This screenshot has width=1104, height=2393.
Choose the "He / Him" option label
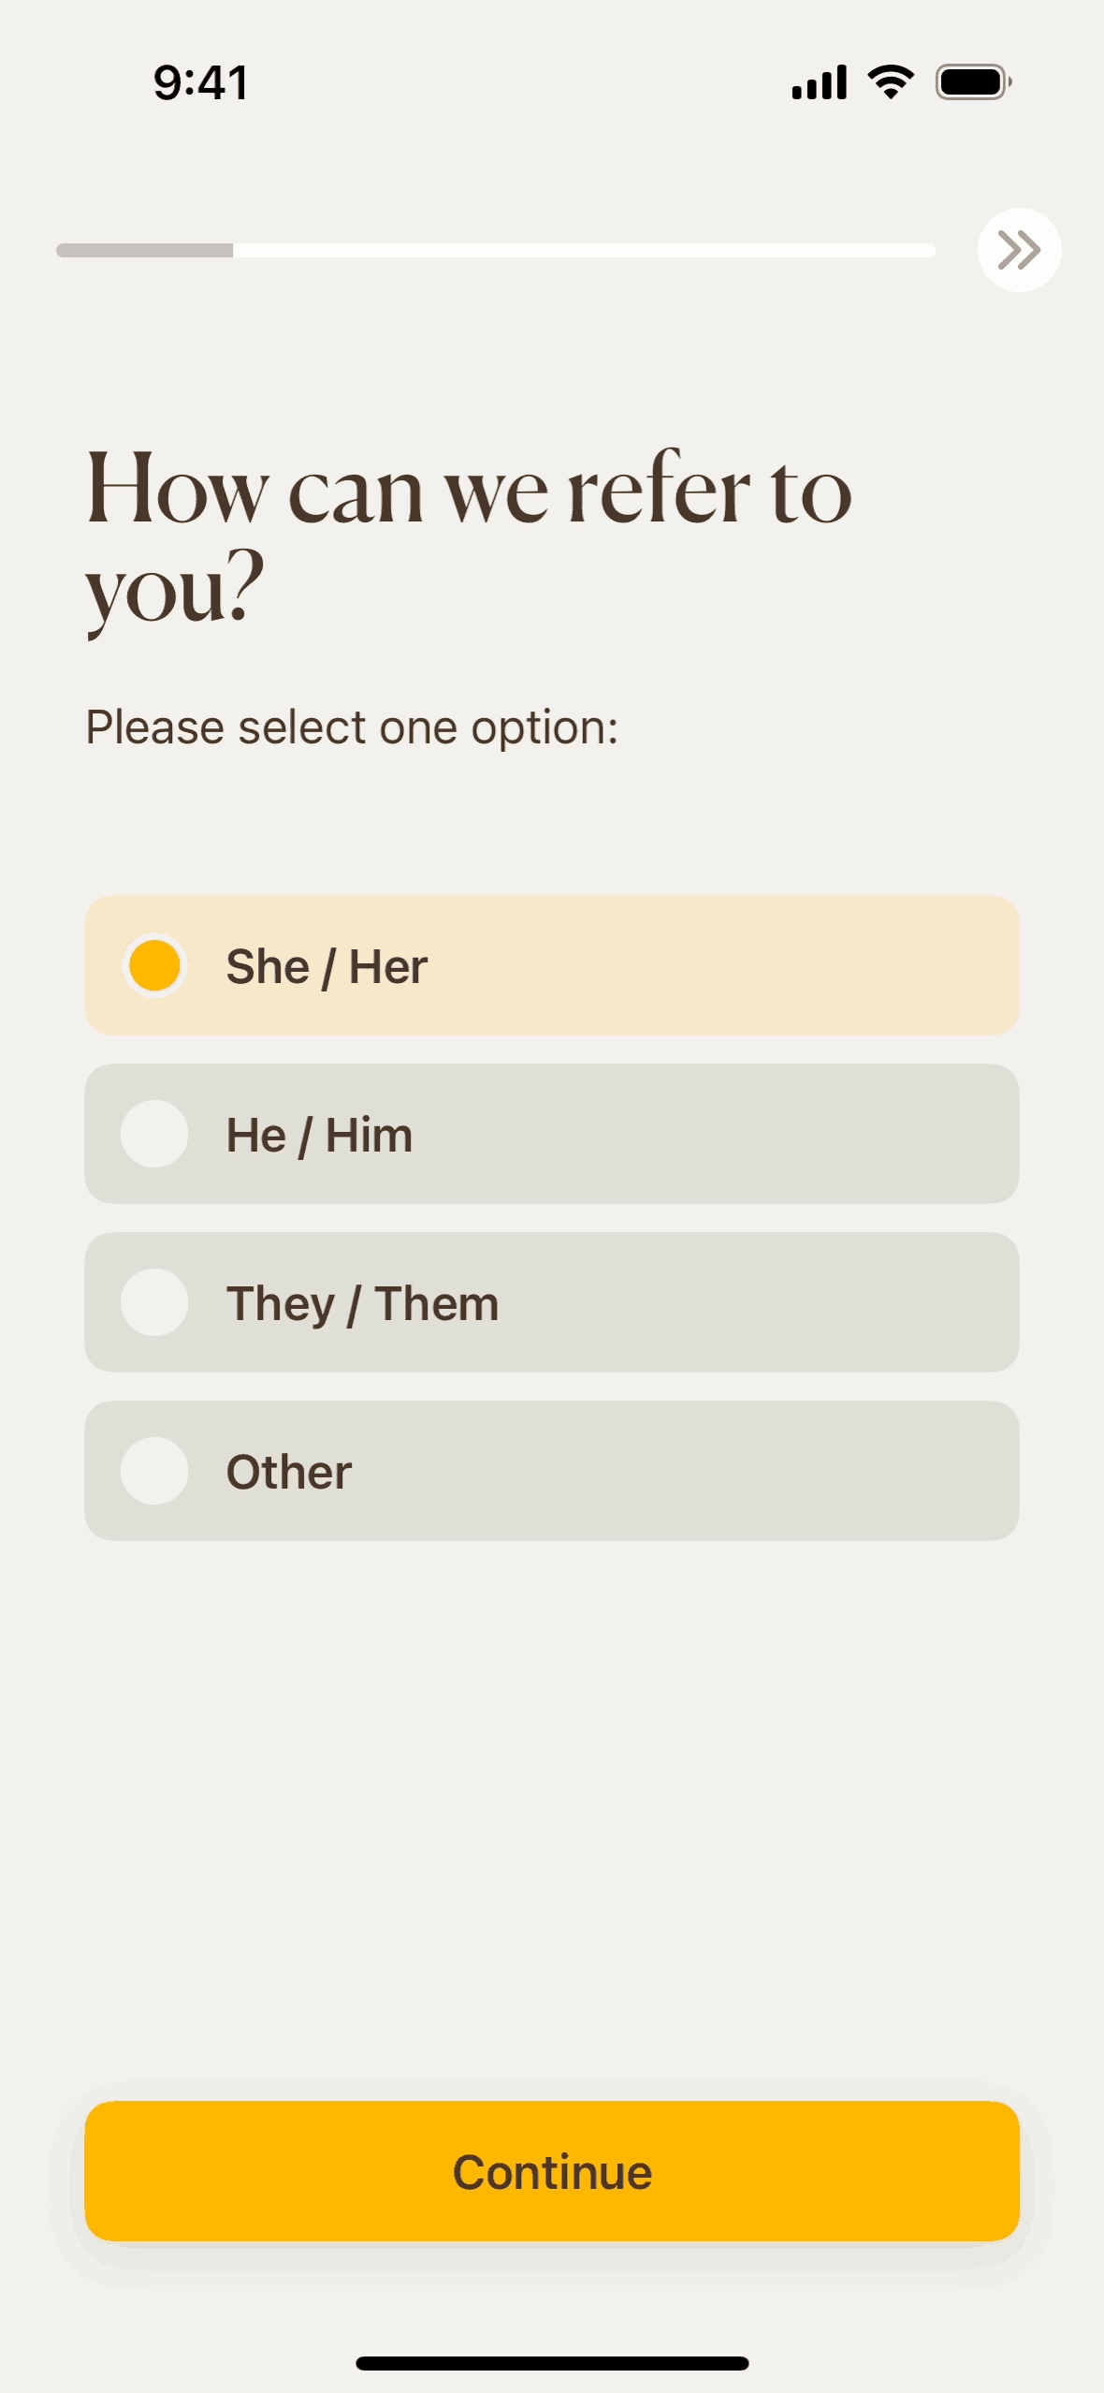coord(319,1135)
